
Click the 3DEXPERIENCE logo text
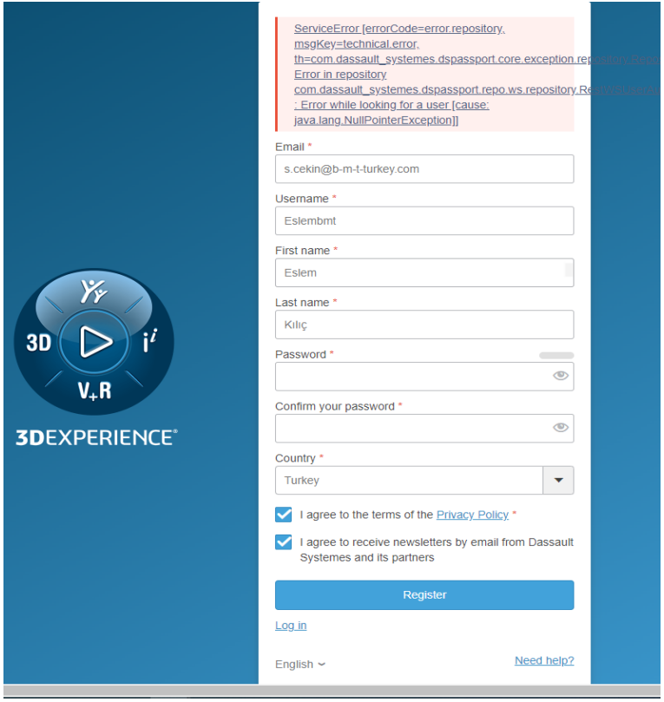coord(95,437)
